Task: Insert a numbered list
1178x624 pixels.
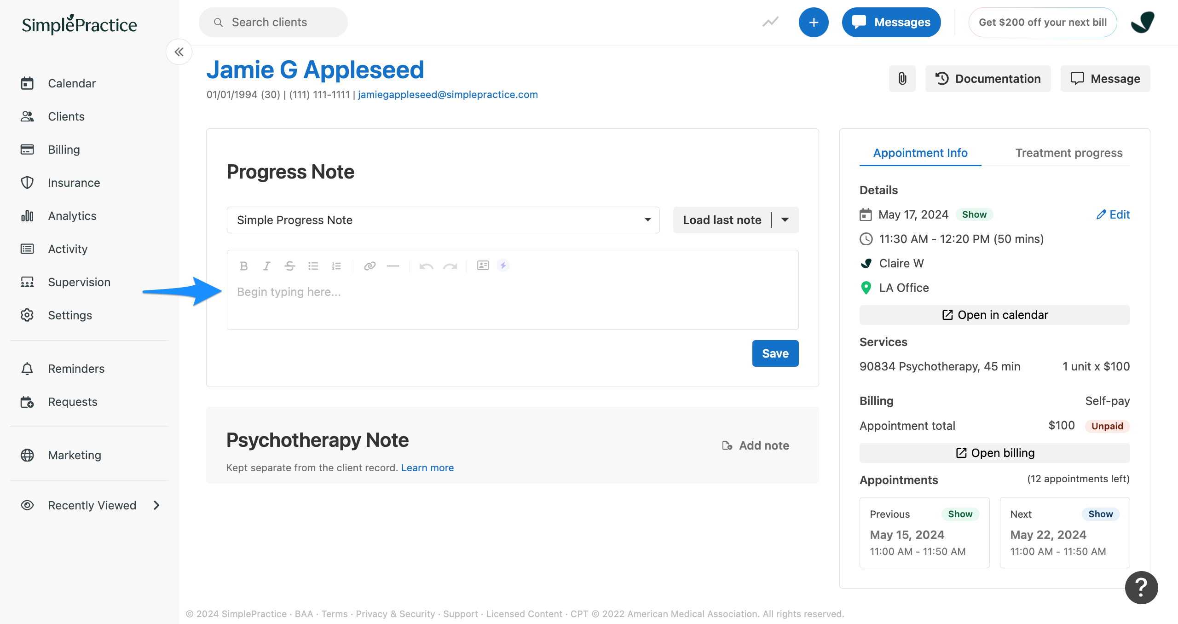Action: pos(336,266)
